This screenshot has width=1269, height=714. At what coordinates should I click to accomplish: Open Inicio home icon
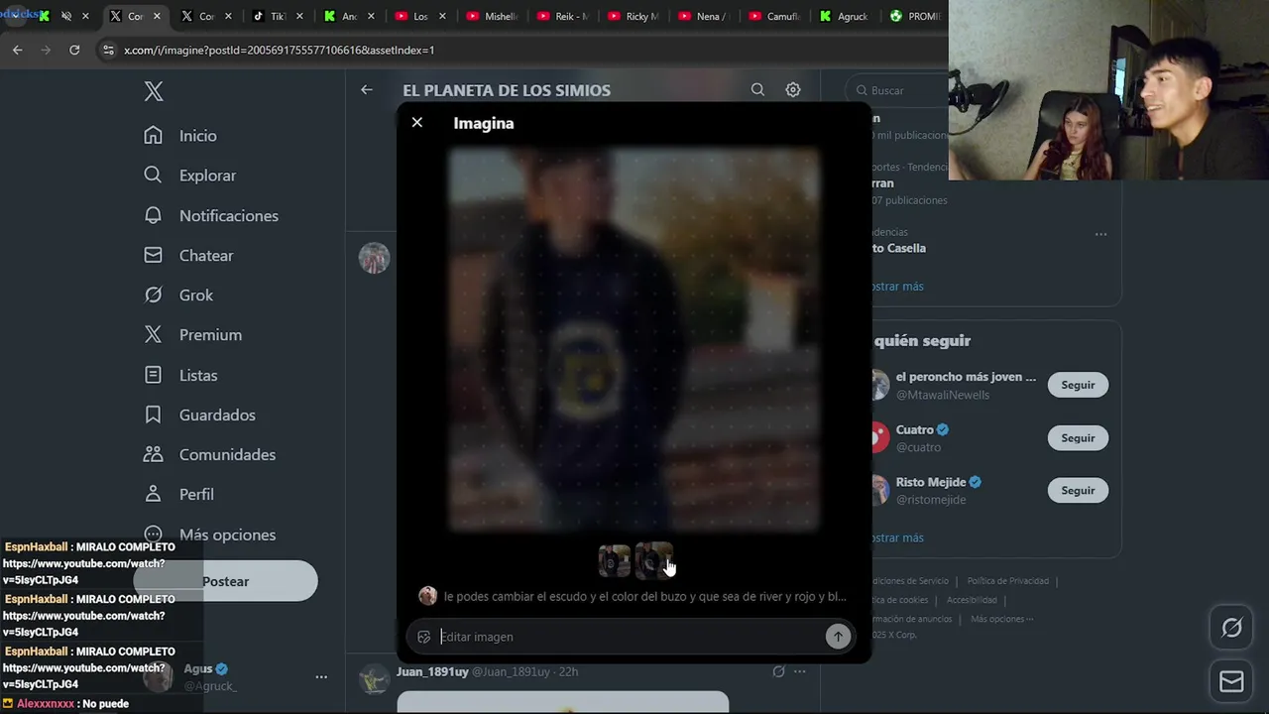coord(153,135)
